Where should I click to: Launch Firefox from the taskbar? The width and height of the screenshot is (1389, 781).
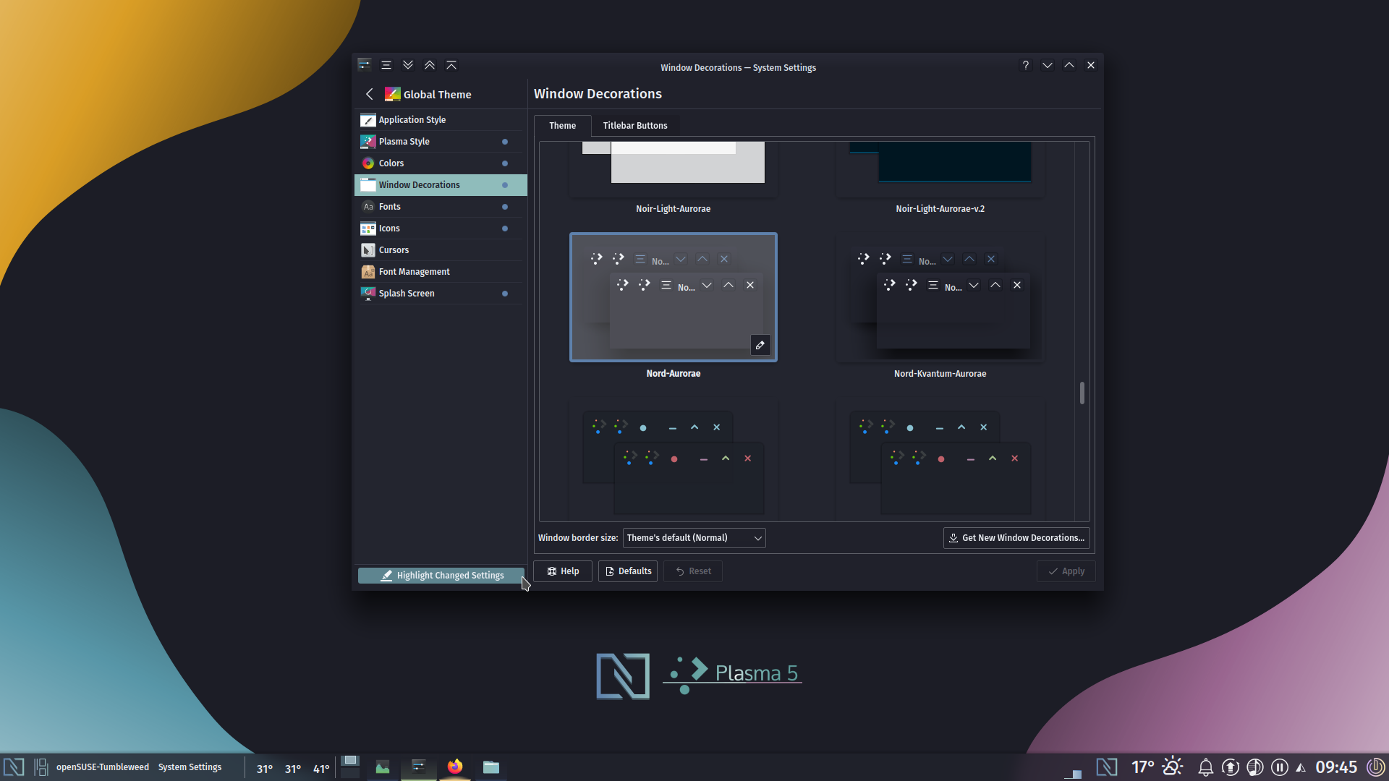455,767
